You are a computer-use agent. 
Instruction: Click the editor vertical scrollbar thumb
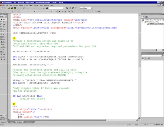pyautogui.click(x=139, y=42)
